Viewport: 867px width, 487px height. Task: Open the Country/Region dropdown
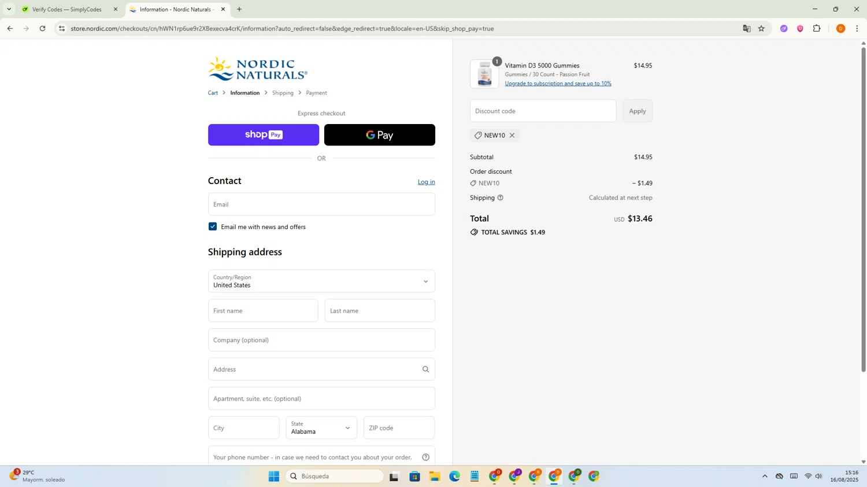coord(321,281)
